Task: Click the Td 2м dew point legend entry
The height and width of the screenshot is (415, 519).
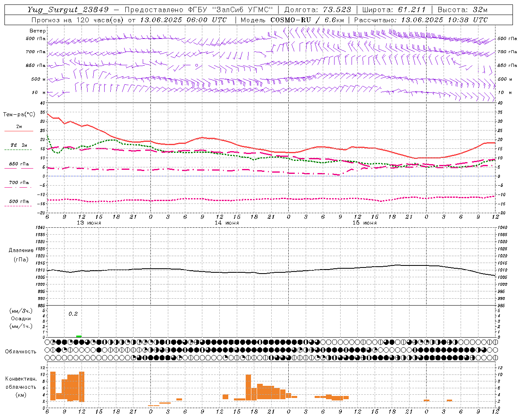Action: tap(19, 145)
